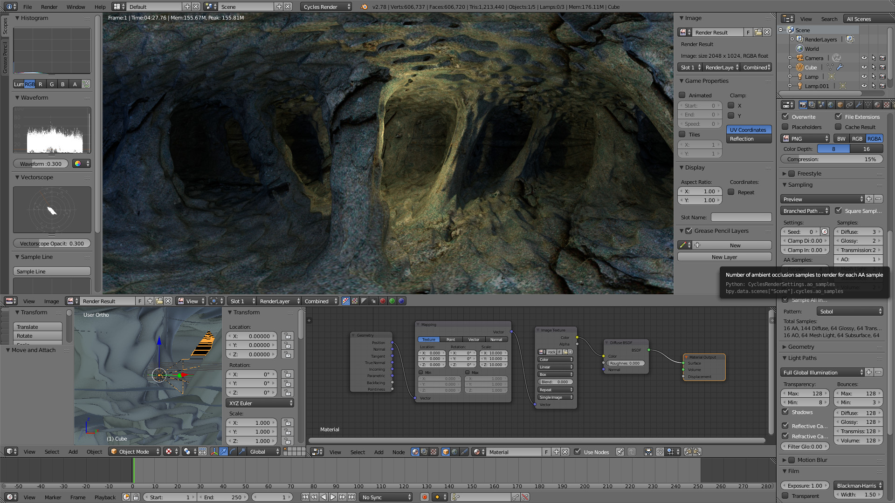Toggle Square Samples checkbox
Viewport: 895px width, 503px height.
[839, 211]
